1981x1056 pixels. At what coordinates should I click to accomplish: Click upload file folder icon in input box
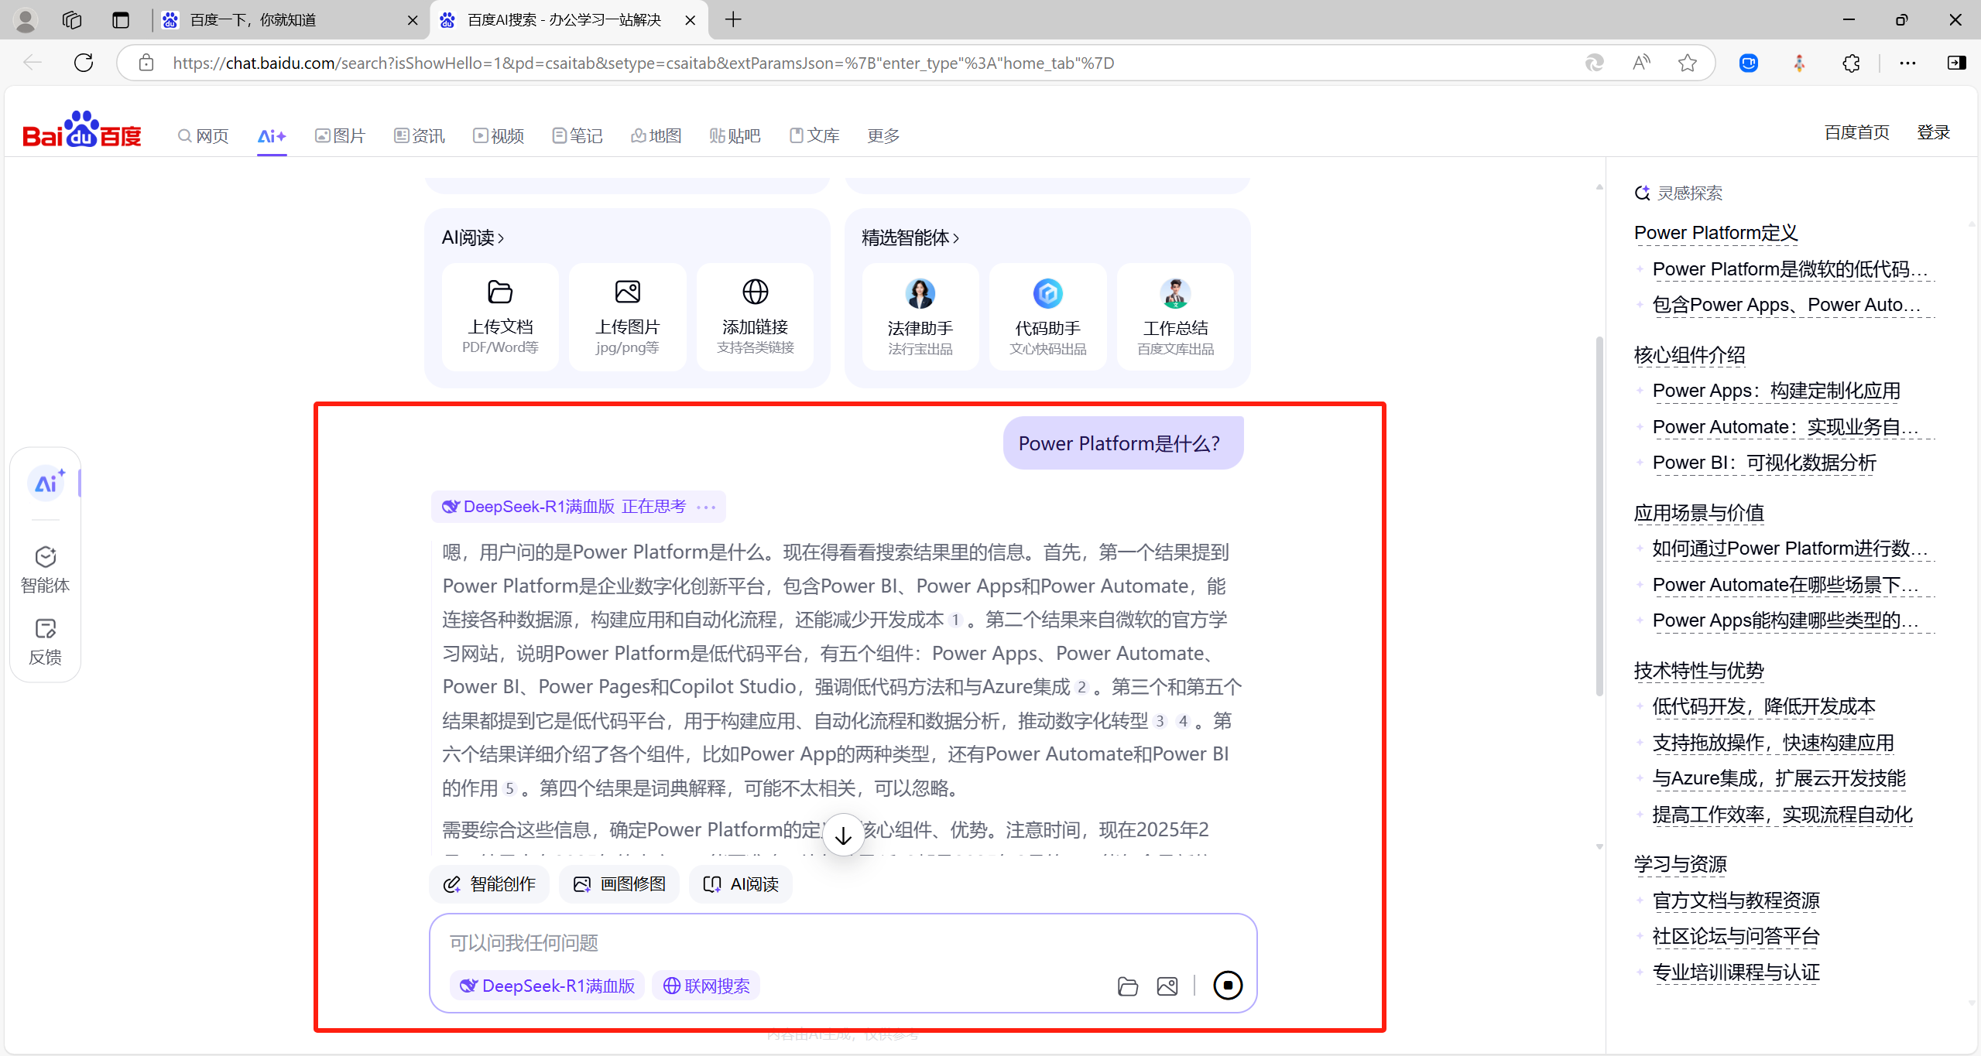(1127, 986)
